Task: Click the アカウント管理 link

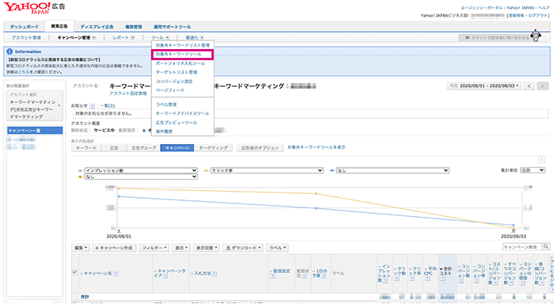Action: tap(26, 37)
